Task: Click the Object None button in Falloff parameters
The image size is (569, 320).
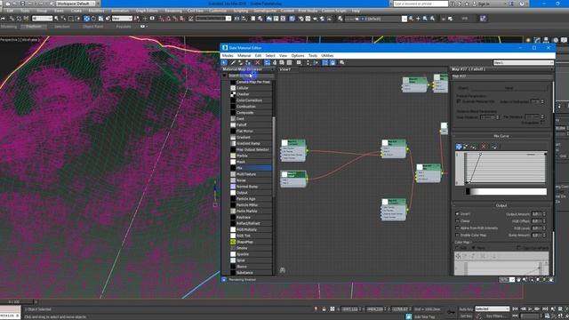Action: click(x=509, y=88)
